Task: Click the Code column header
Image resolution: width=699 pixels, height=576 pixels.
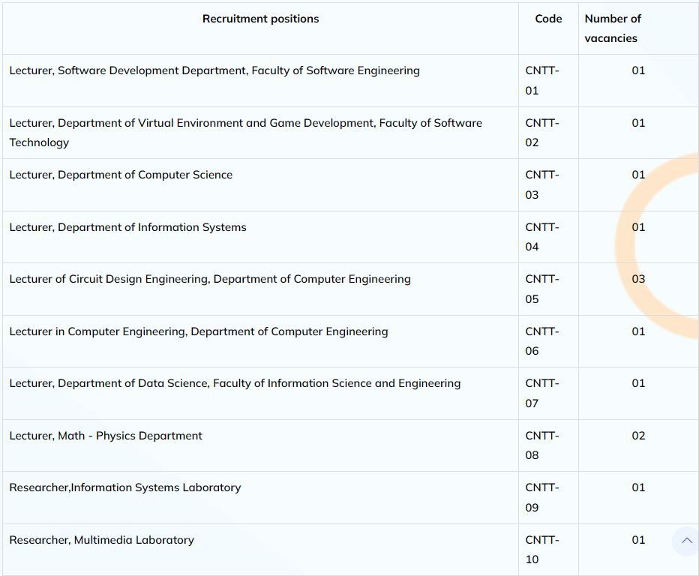Action: (x=548, y=19)
